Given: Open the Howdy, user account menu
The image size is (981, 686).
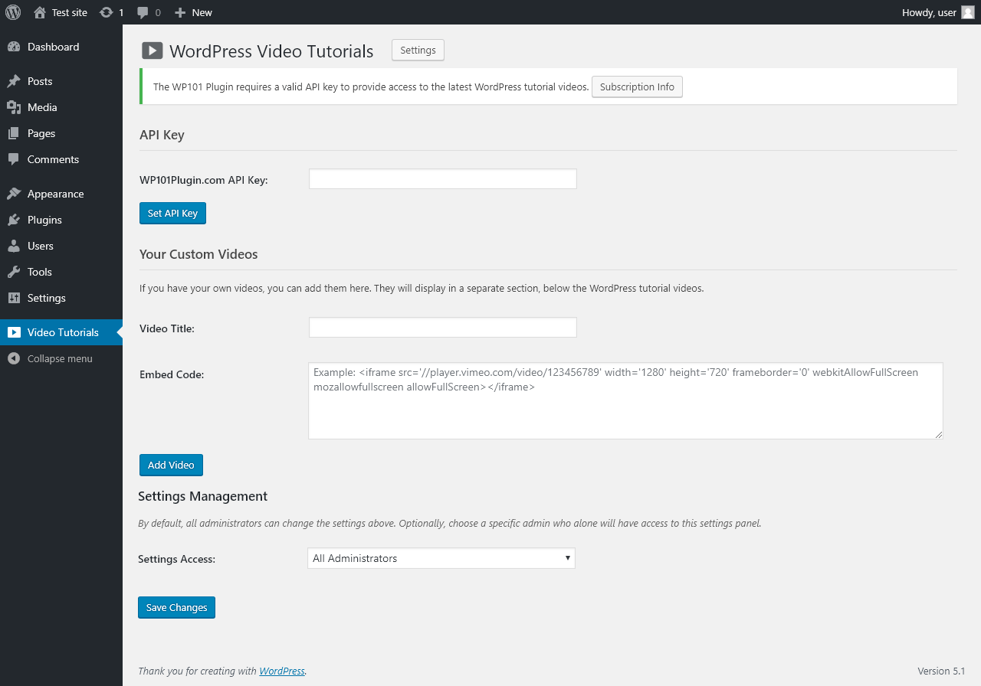Looking at the screenshot, I should [938, 12].
